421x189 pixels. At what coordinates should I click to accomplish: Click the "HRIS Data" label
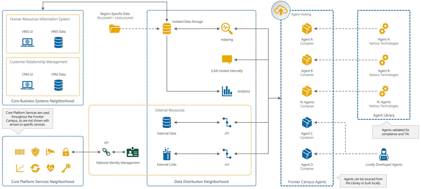pos(58,32)
